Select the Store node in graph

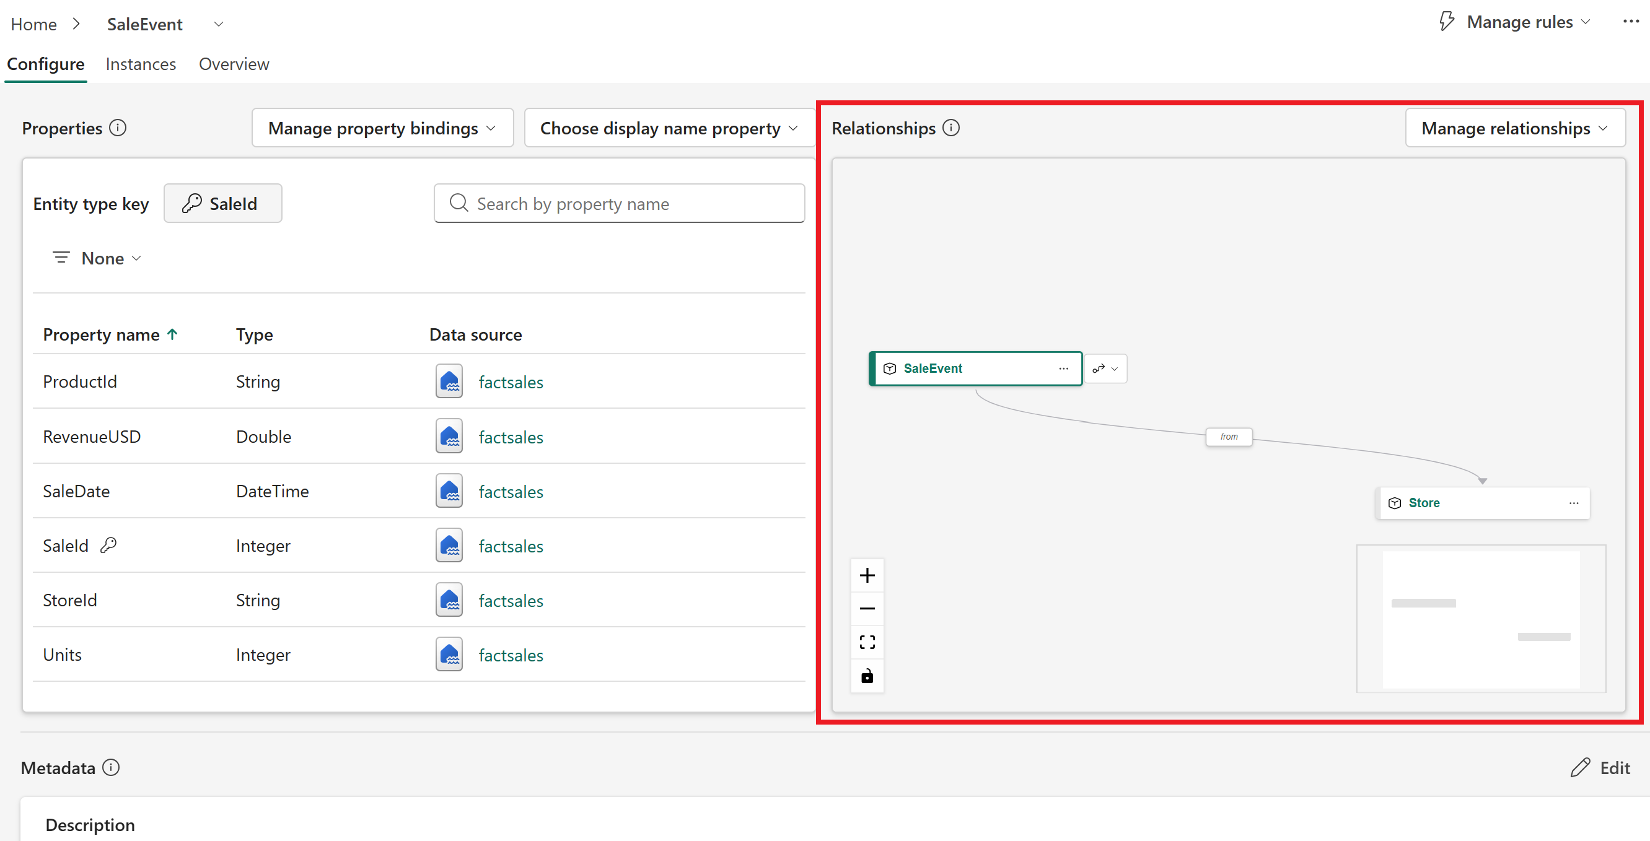pyautogui.click(x=1482, y=503)
